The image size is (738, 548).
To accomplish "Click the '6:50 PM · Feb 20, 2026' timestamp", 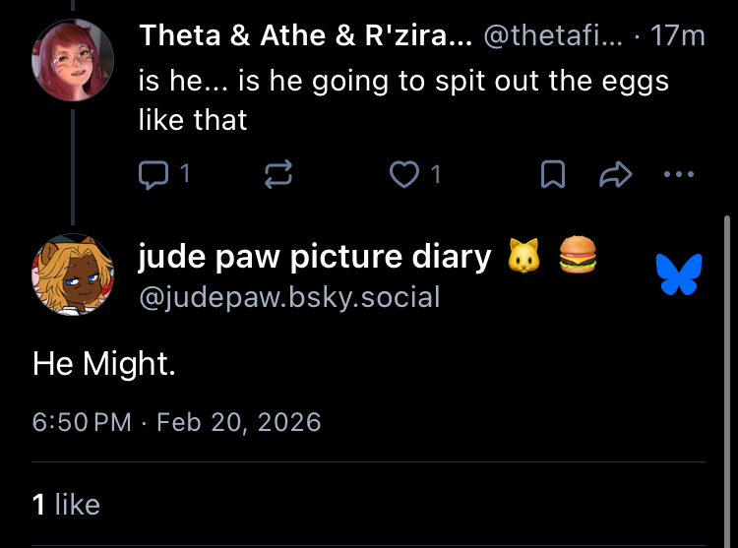I will coord(176,422).
